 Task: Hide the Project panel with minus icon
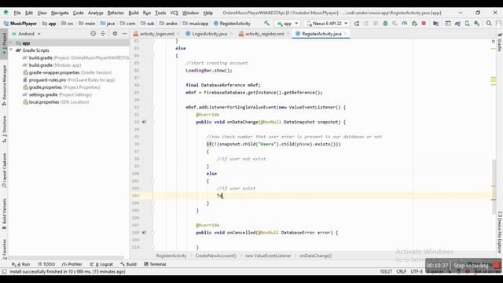click(x=124, y=33)
